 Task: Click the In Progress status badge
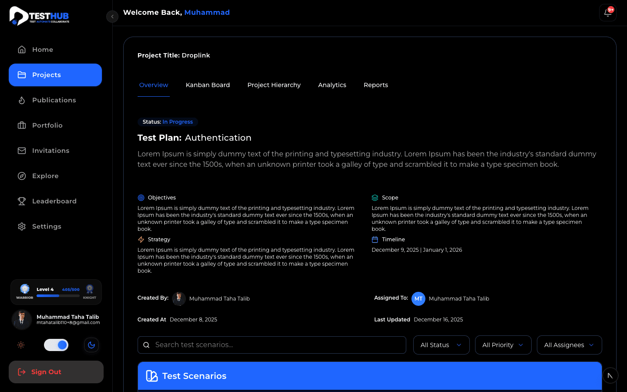[x=168, y=122]
